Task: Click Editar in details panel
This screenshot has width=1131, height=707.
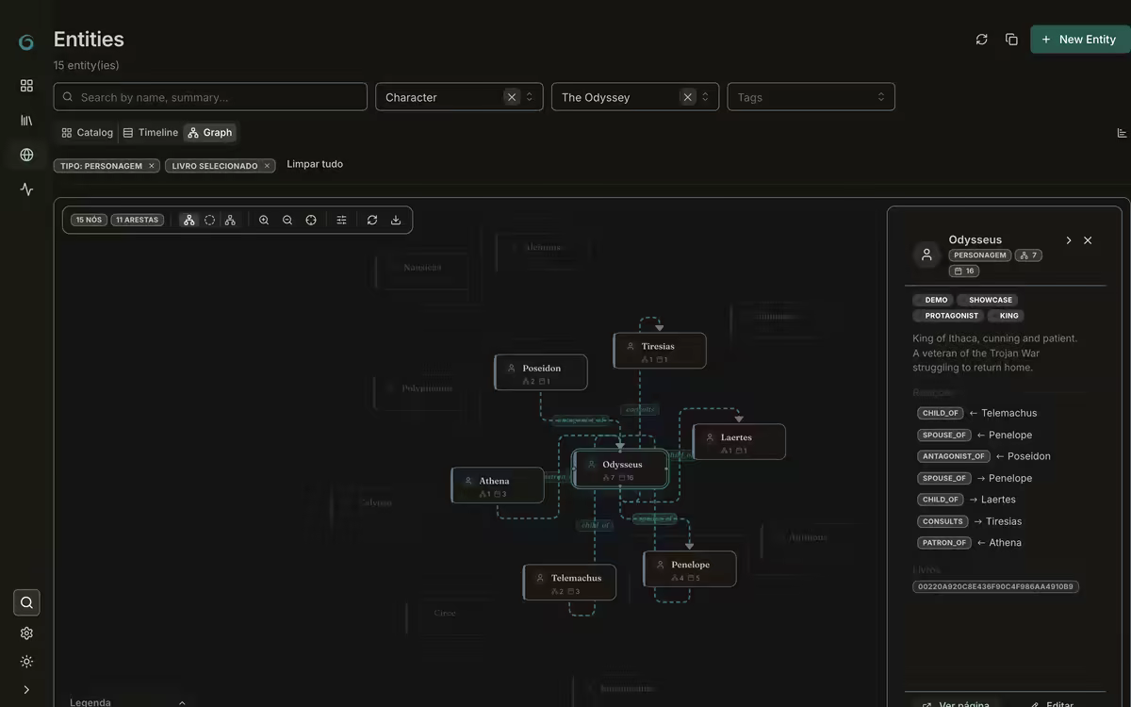Action: 1052,704
